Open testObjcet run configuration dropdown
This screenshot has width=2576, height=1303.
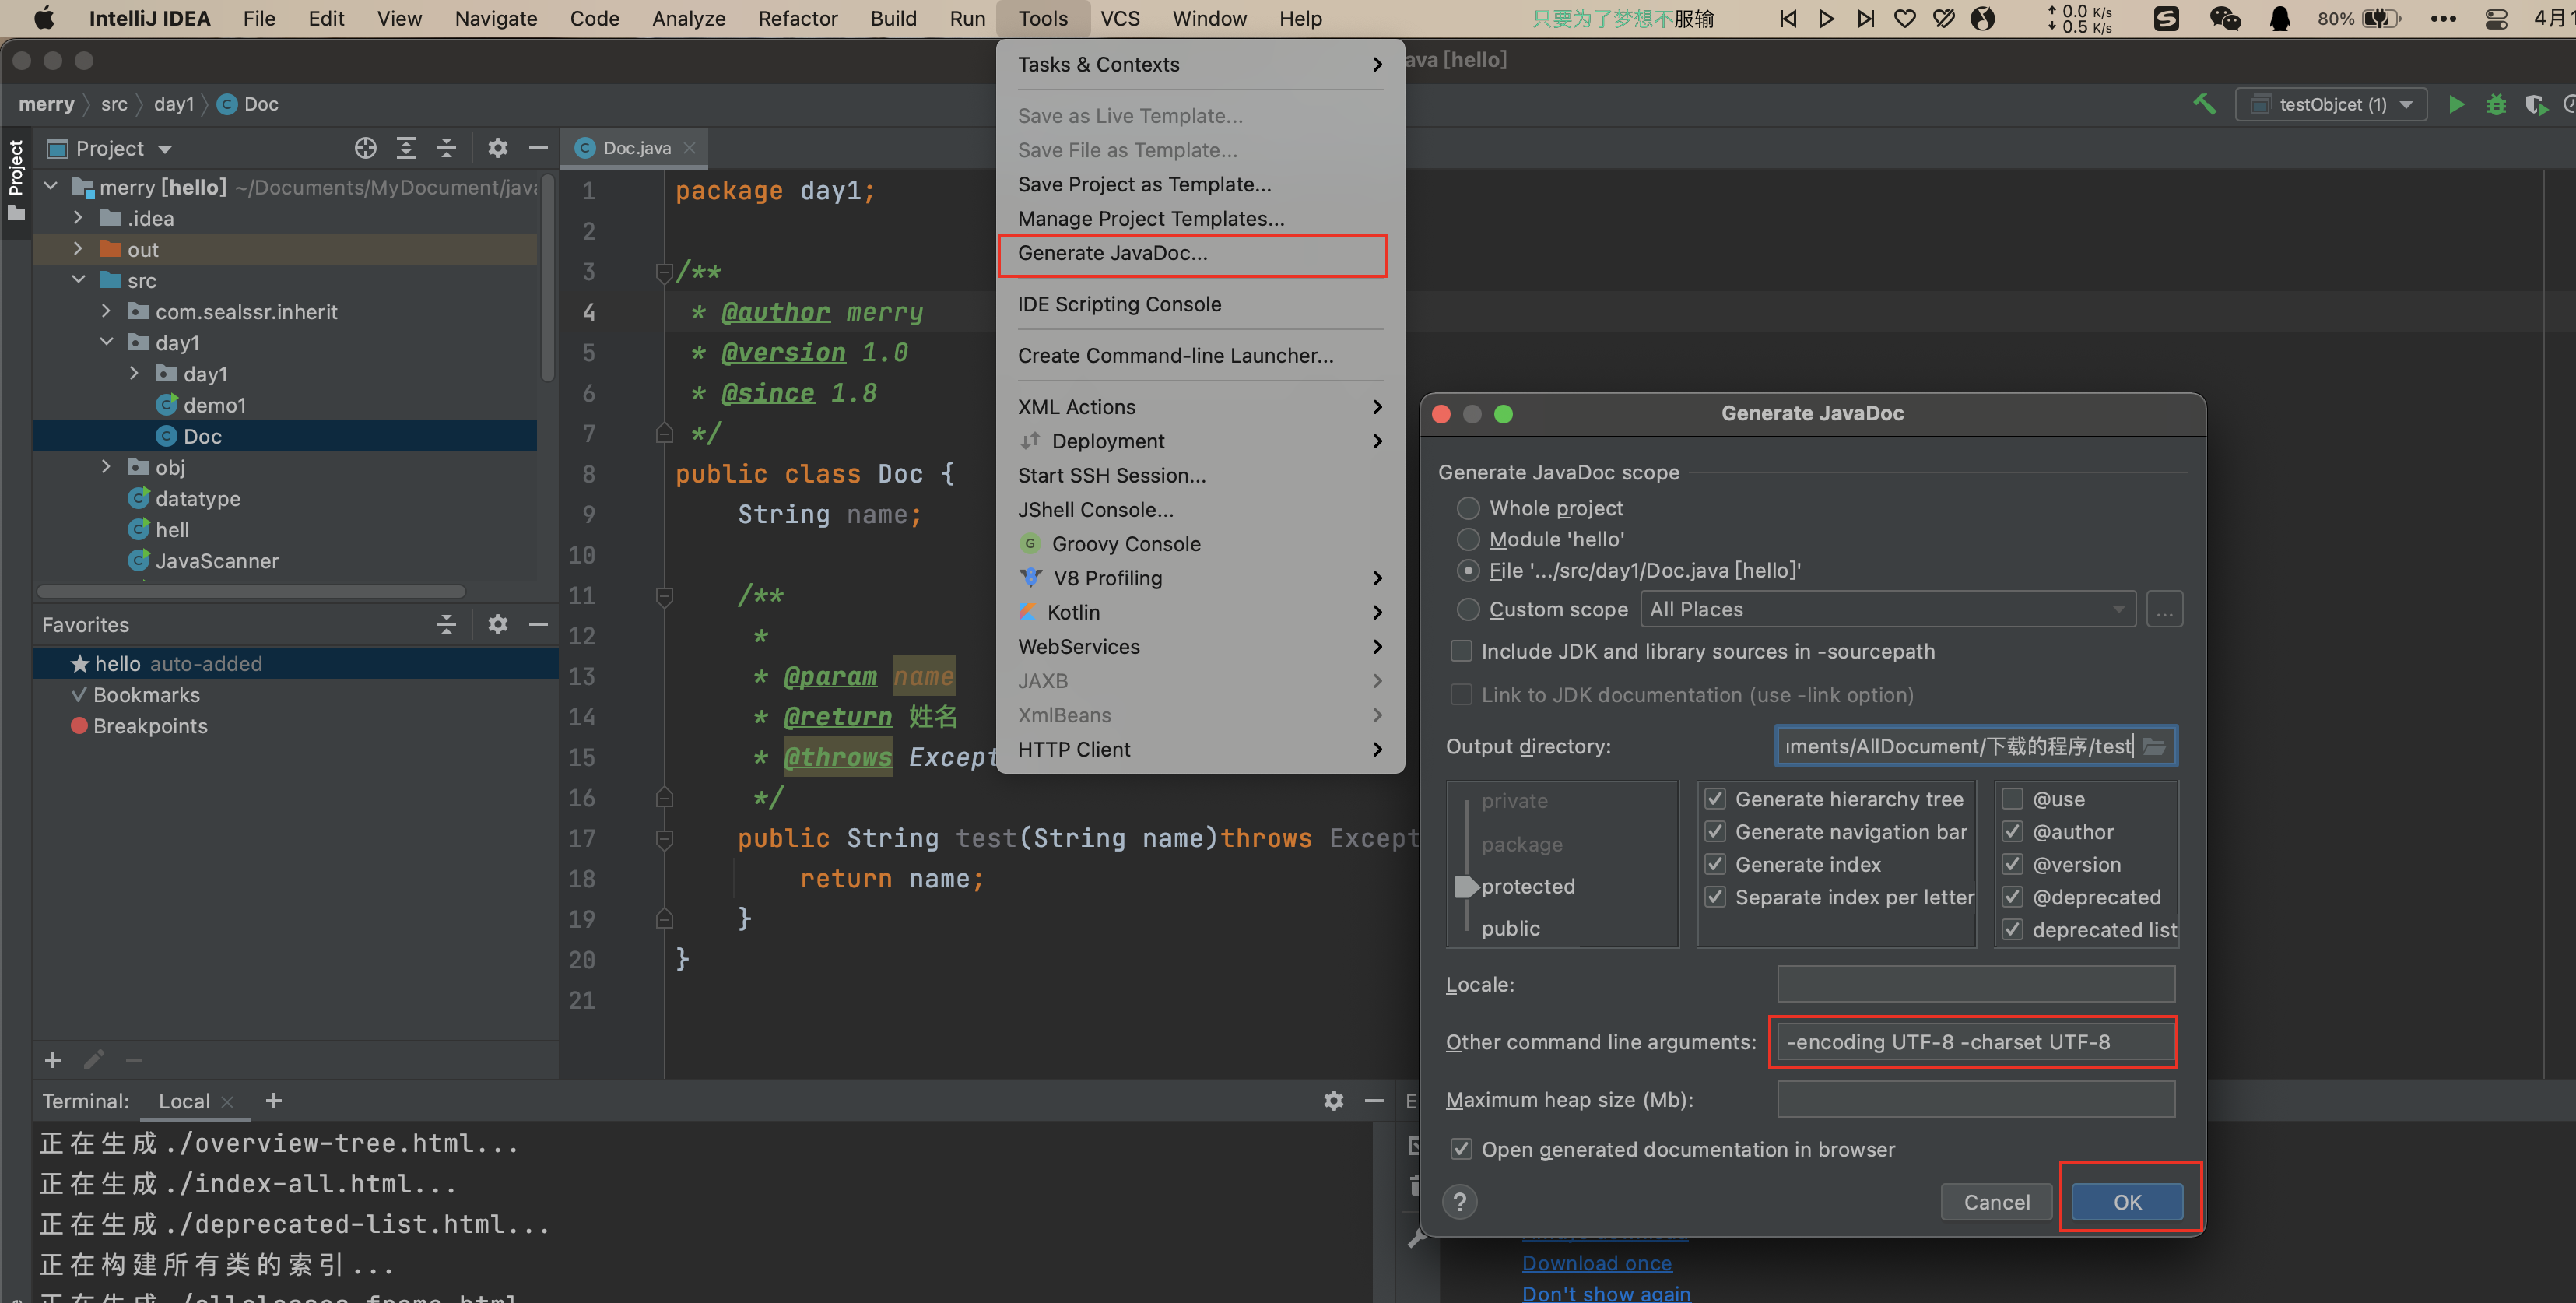2332,104
